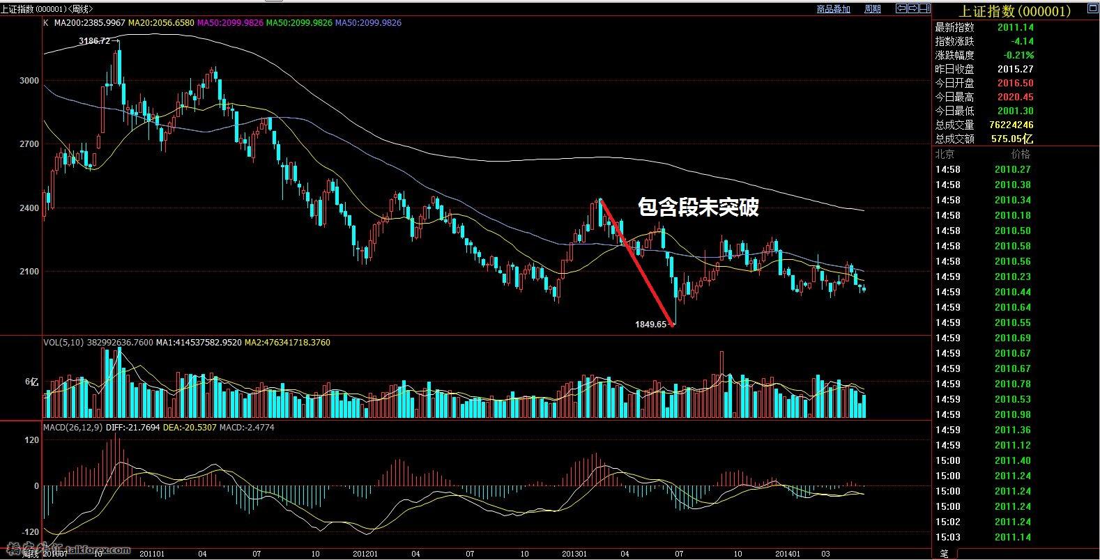Image resolution: width=1100 pixels, height=560 pixels.
Task: Click the DEA:-20.5307 value label
Action: tap(190, 428)
